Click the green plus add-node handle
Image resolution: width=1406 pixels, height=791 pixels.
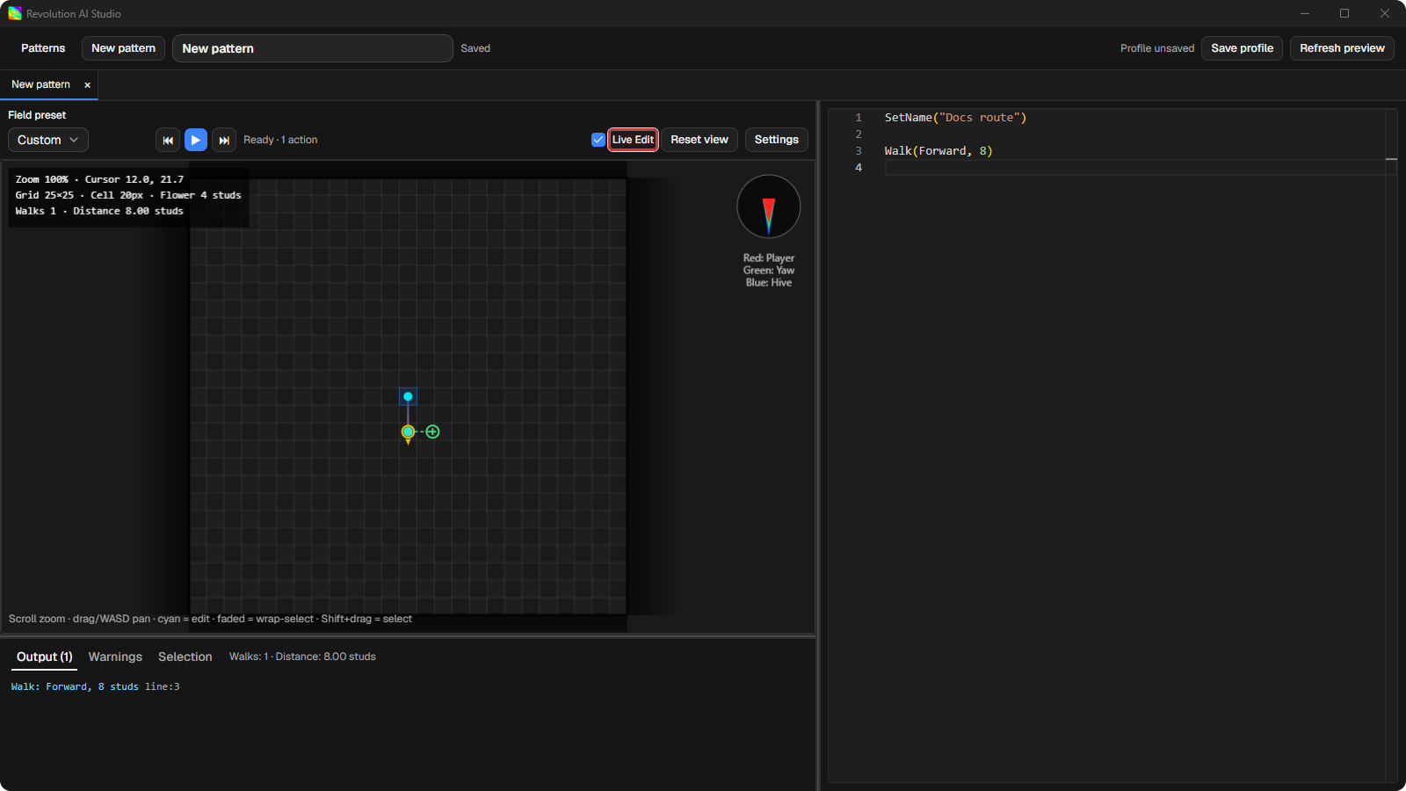(432, 432)
